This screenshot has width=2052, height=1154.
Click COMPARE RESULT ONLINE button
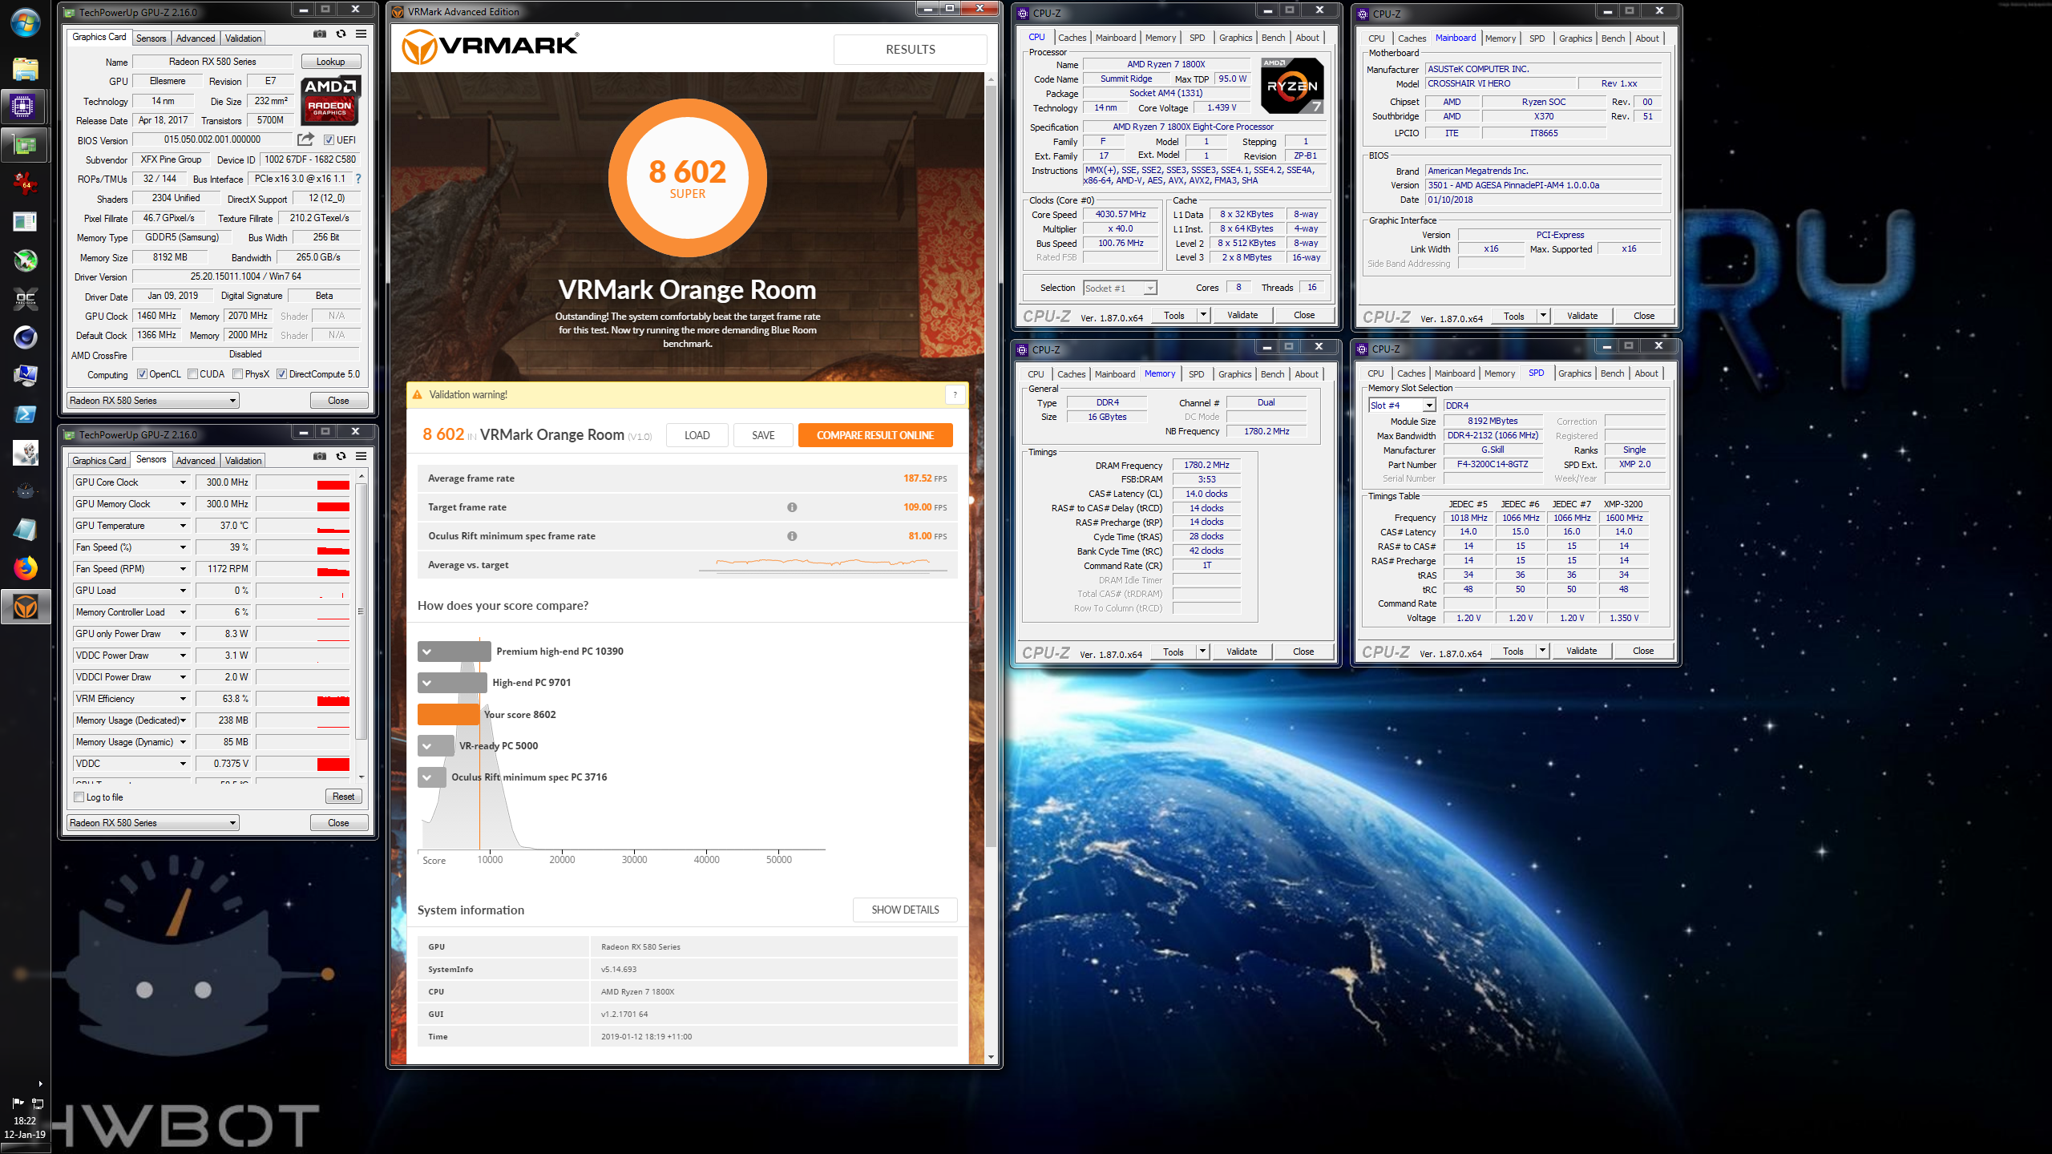[875, 435]
